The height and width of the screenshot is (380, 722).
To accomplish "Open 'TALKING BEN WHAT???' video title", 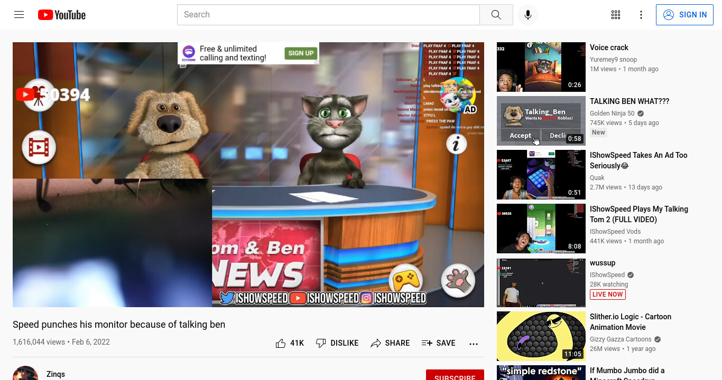I will click(630, 101).
